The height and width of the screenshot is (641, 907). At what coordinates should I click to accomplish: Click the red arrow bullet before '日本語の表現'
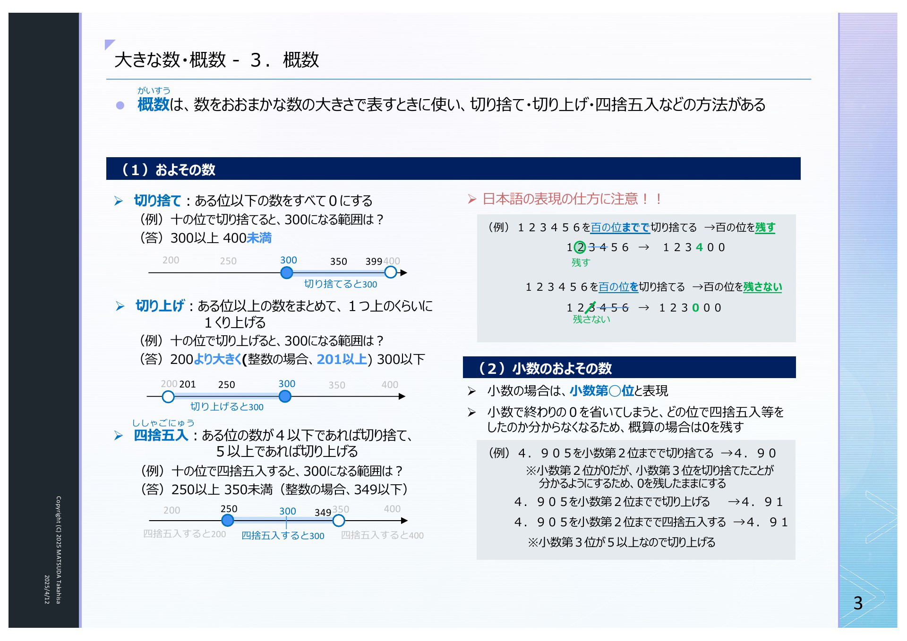472,199
